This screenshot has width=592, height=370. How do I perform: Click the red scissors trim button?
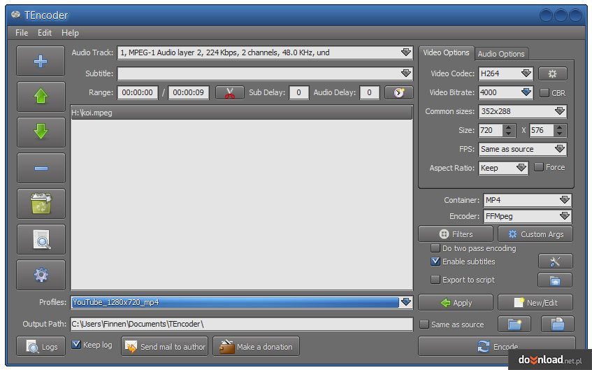tap(229, 92)
